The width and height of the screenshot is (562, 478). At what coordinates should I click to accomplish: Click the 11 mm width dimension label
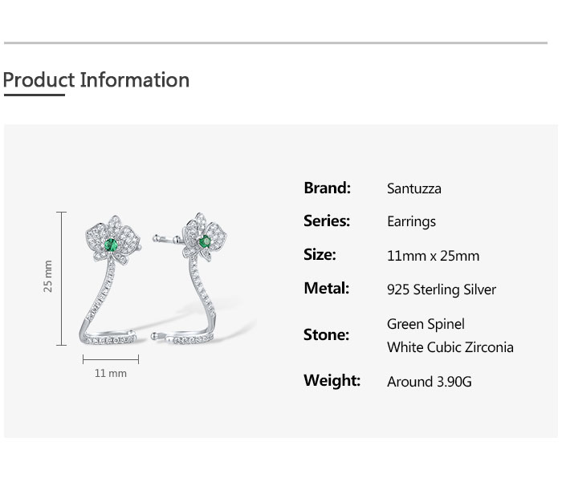(111, 373)
